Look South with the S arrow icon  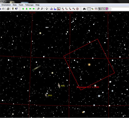click(70, 9)
